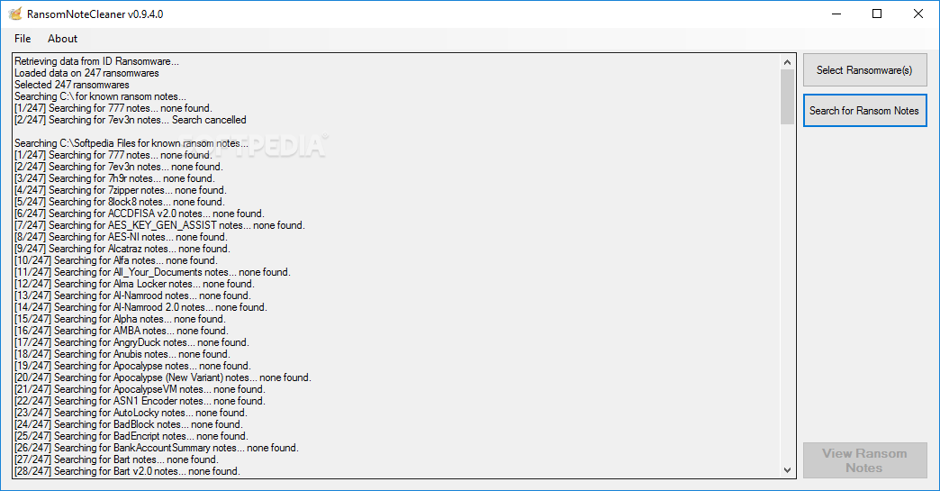Click line 'Searching C:\Softpedia Files for known ransom notes'
This screenshot has height=491, width=940.
click(x=131, y=143)
